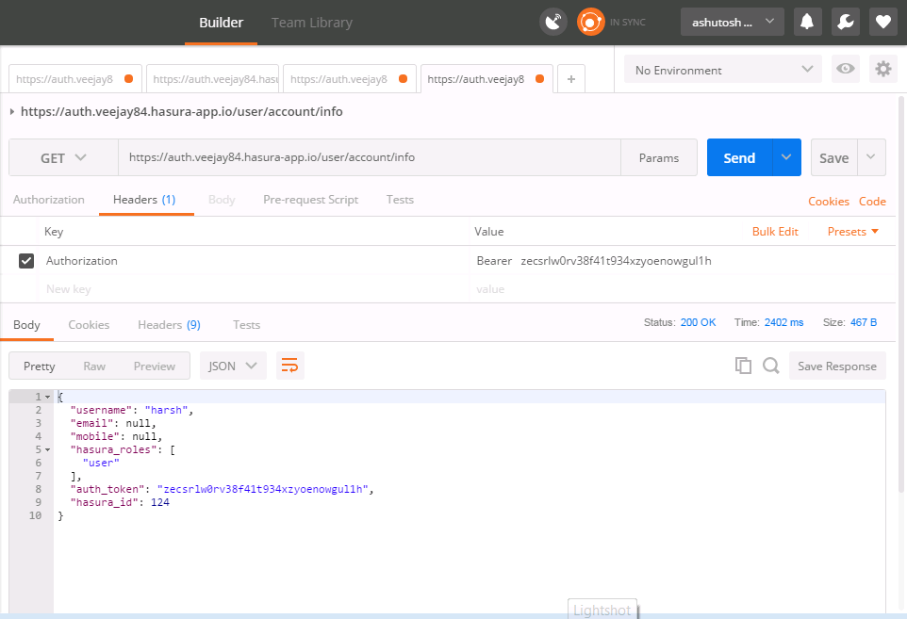Open the request Authorization tab
The image size is (907, 619).
49,200
